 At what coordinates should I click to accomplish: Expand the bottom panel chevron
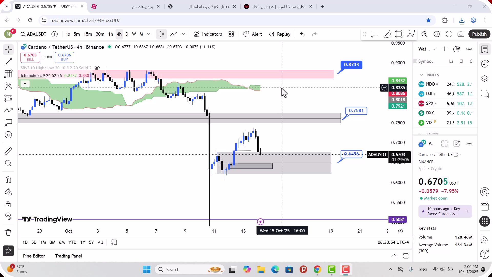point(394,256)
